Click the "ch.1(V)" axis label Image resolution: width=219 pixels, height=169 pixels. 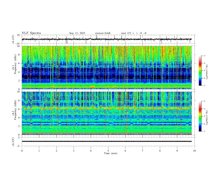[13, 39]
